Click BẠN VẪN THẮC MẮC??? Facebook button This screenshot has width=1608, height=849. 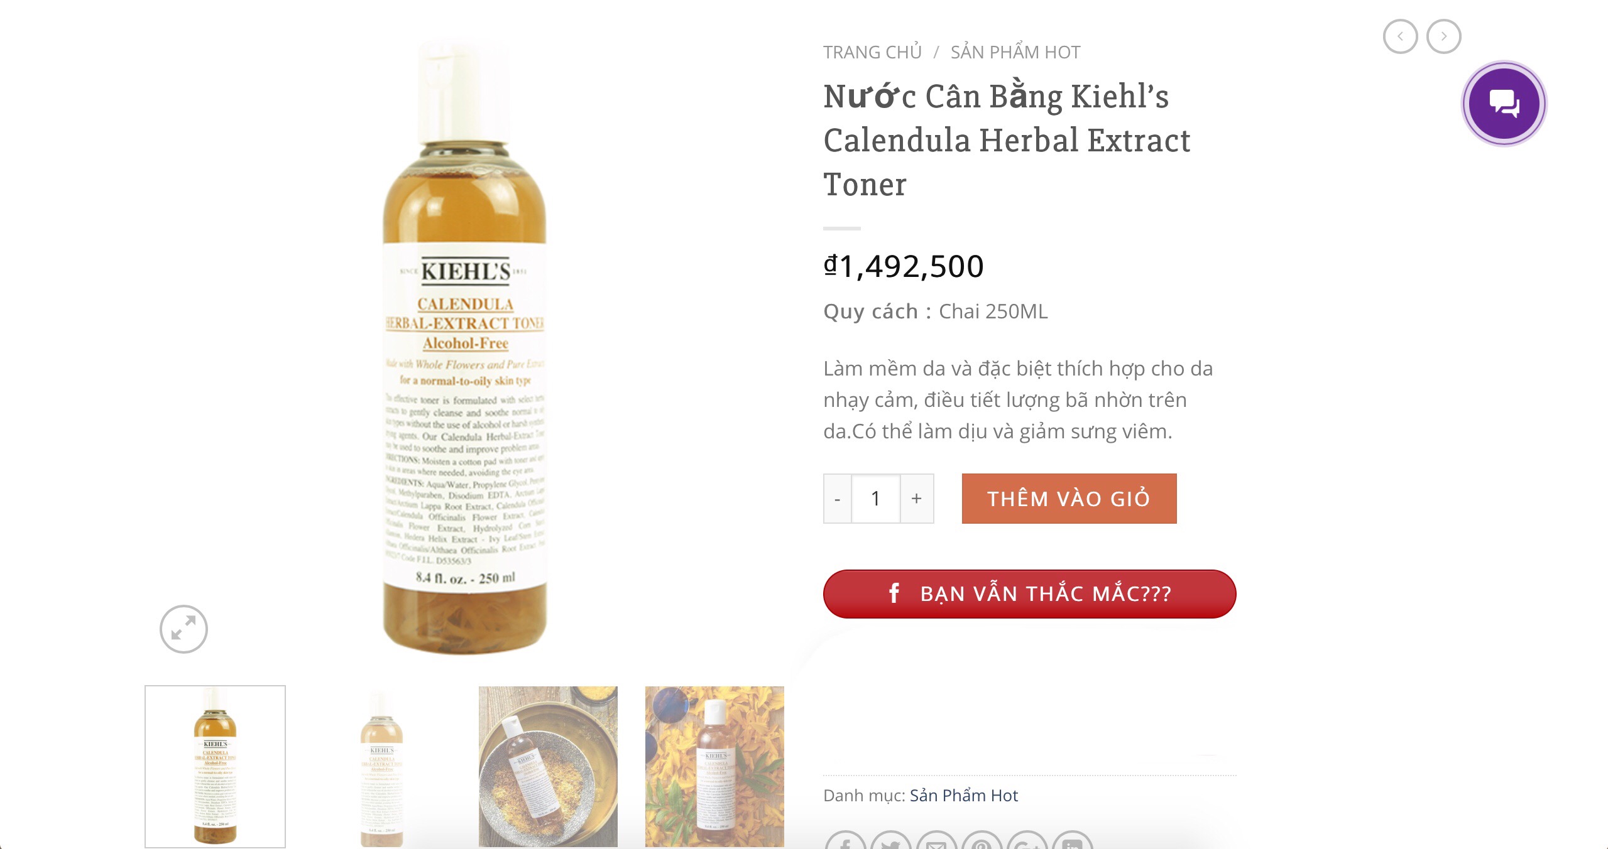pyautogui.click(x=1029, y=593)
